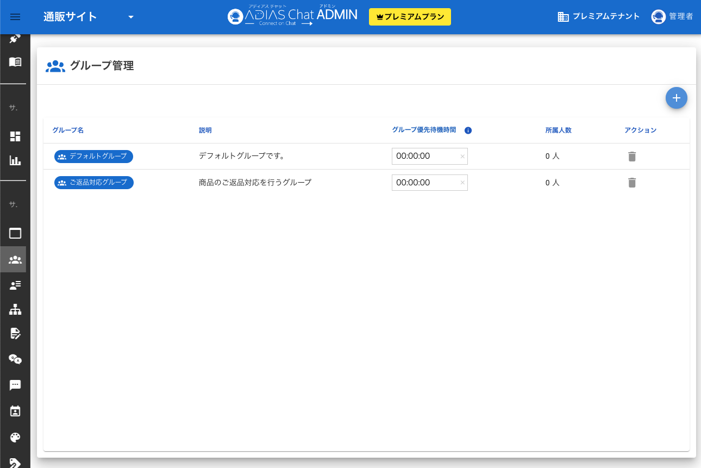Clear the デフォルトグループ wait time field
This screenshot has width=701, height=468.
[x=462, y=157]
